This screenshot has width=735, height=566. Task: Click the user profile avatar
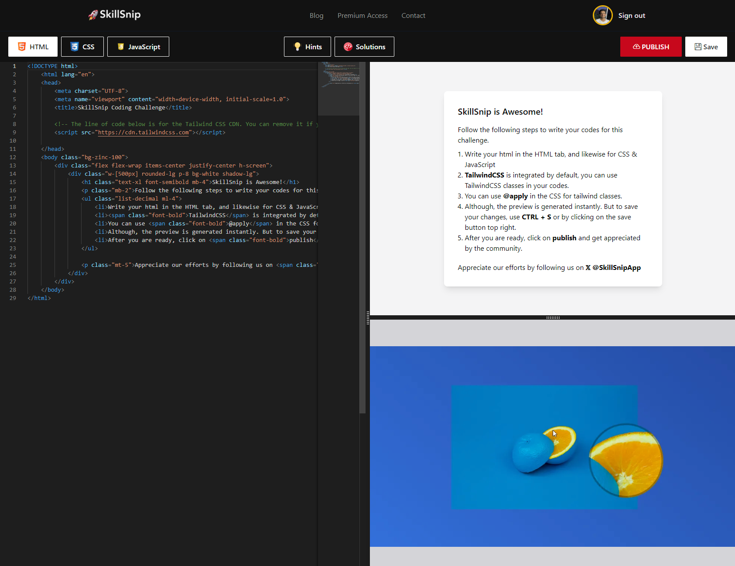(602, 15)
